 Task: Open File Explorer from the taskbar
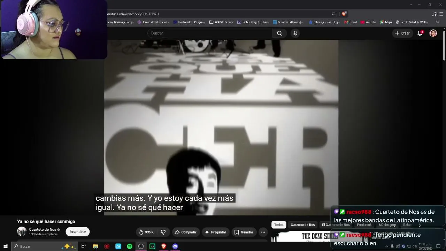(x=95, y=246)
